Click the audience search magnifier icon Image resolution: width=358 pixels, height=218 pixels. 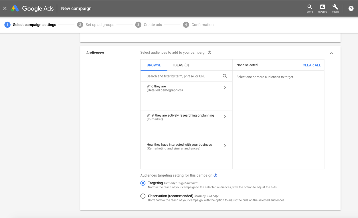click(225, 76)
